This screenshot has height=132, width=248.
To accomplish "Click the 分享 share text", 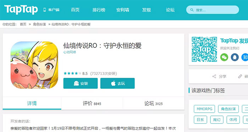I will pyautogui.click(x=223, y=76).
